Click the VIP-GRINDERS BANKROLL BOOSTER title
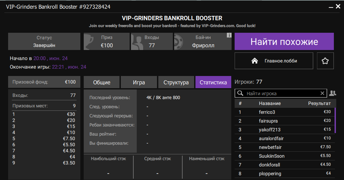The height and width of the screenshot is (180, 344). [172, 18]
